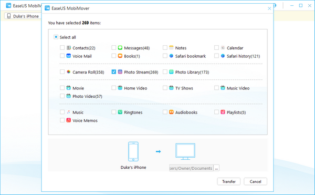
Task: Click the orange Books icon
Action: coord(120,56)
